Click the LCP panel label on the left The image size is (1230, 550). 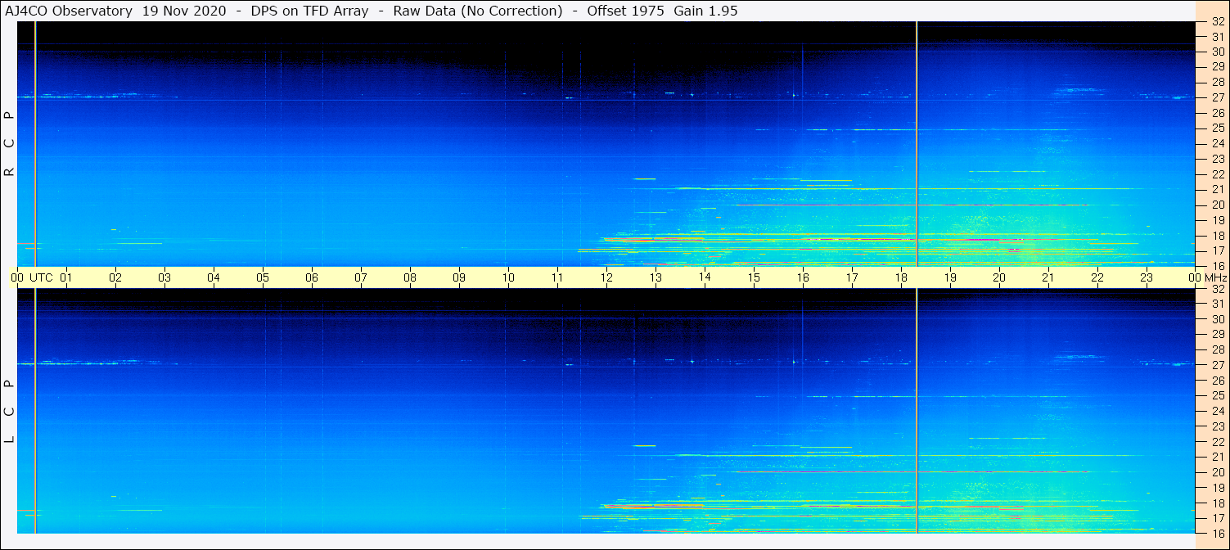tap(9, 411)
